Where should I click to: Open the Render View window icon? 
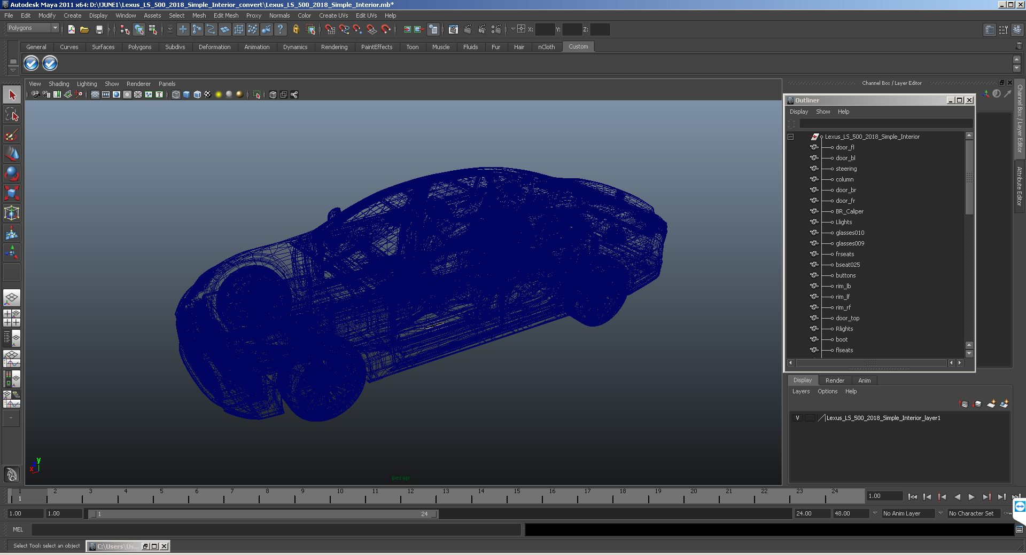[453, 29]
